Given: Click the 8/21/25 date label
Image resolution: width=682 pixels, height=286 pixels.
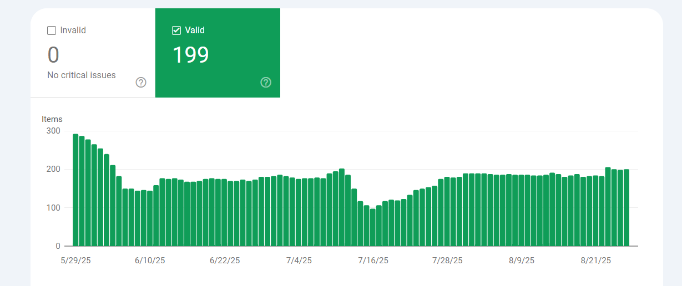Looking at the screenshot, I should [596, 261].
